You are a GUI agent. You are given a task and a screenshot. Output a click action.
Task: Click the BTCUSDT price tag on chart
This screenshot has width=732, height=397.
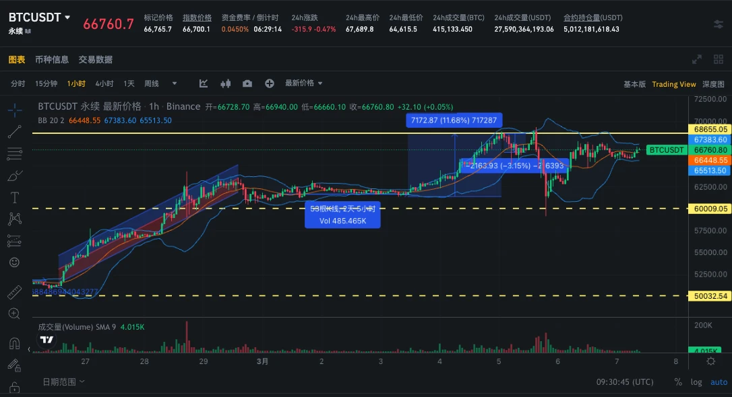[x=667, y=150]
